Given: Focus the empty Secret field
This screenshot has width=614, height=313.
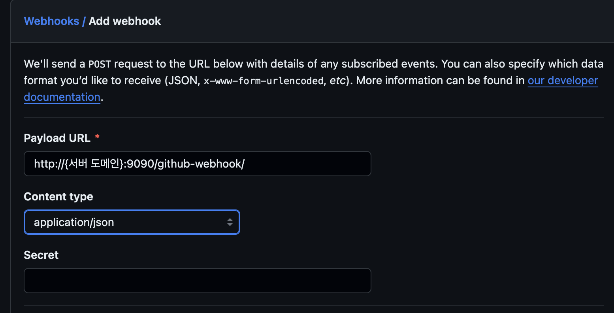Looking at the screenshot, I should 197,281.
